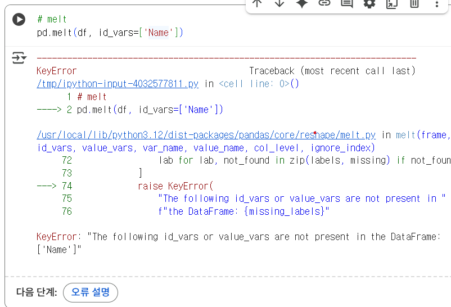Move cell down with arrow icon
The height and width of the screenshot is (307, 451).
pos(279,4)
